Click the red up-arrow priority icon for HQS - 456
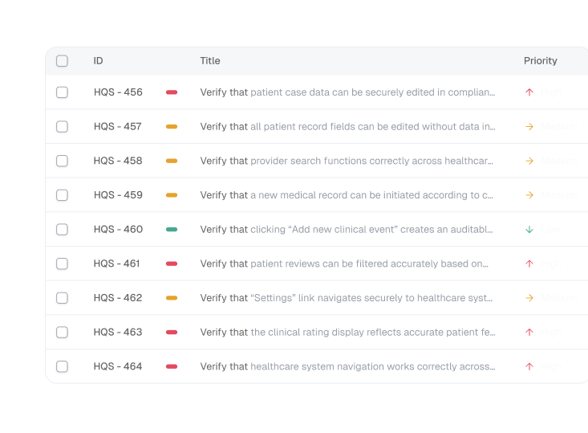 [x=529, y=92]
